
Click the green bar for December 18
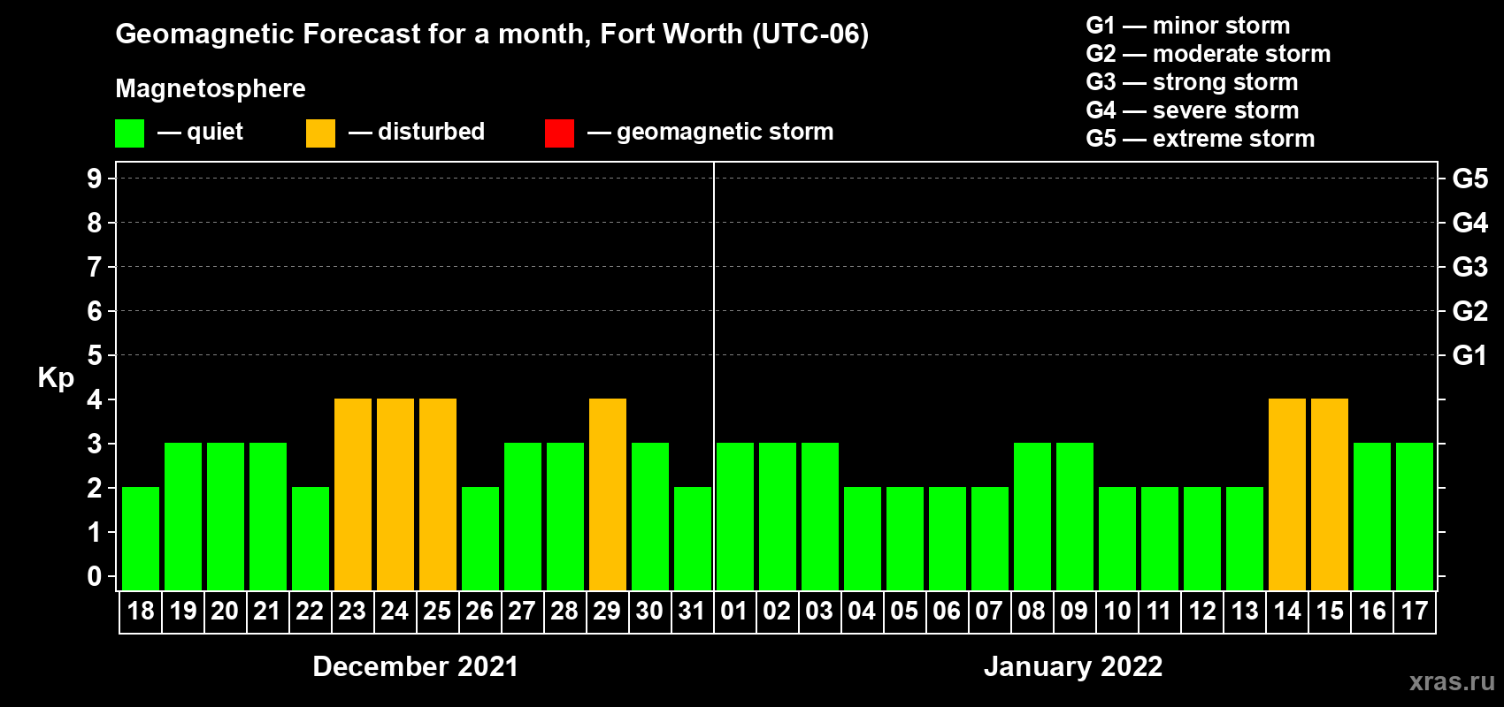(x=141, y=538)
